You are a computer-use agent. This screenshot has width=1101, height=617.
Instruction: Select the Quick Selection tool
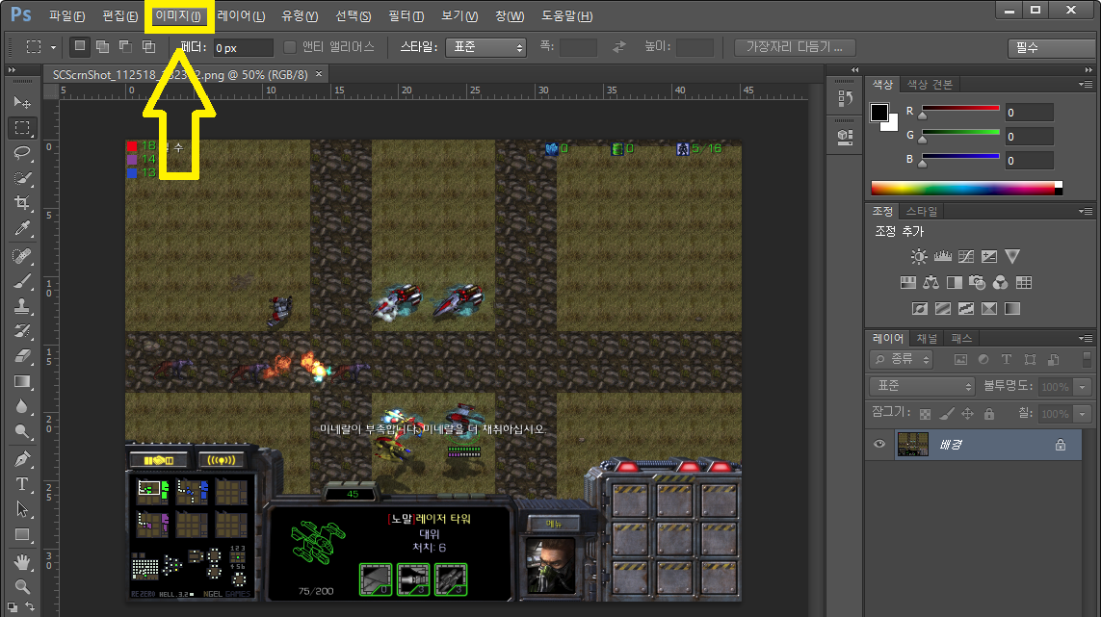click(x=22, y=178)
